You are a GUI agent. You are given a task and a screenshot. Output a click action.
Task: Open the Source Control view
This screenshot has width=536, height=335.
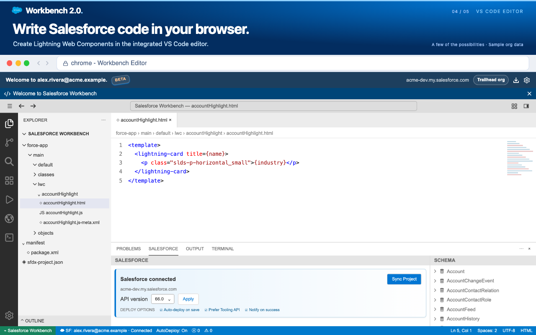(x=9, y=142)
